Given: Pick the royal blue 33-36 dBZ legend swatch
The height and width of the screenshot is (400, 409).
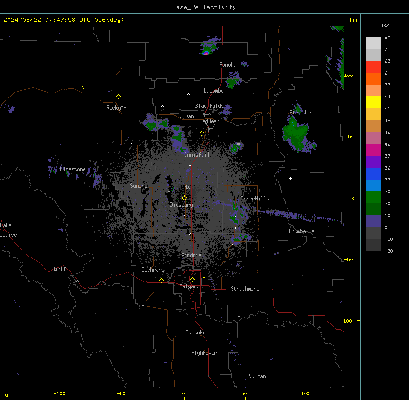Looking at the screenshot, I should point(373,173).
